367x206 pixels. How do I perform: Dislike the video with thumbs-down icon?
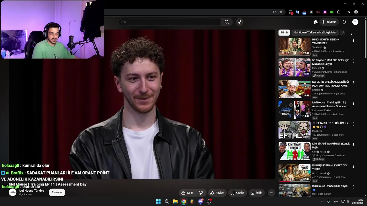tap(201, 193)
